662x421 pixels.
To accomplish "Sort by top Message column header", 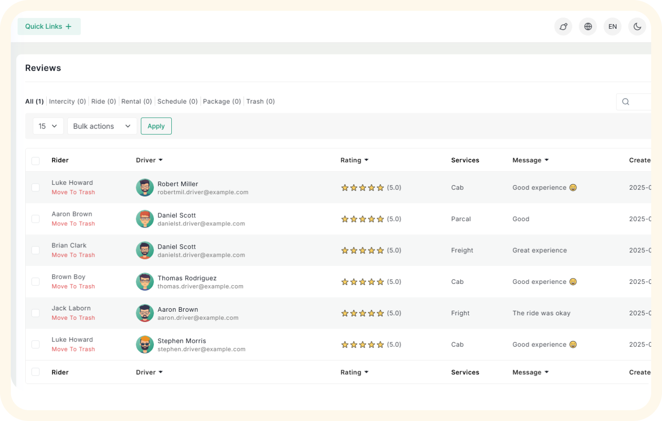I will tap(530, 160).
